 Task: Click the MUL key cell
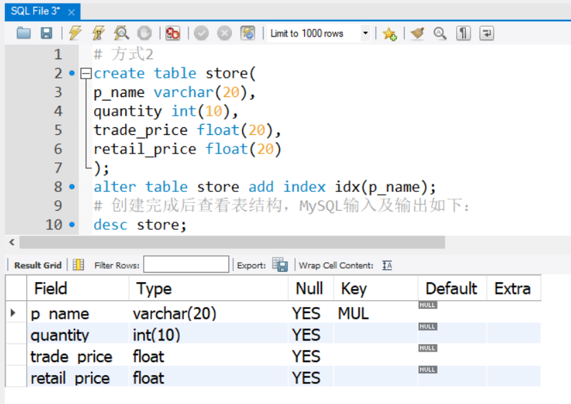(376, 313)
